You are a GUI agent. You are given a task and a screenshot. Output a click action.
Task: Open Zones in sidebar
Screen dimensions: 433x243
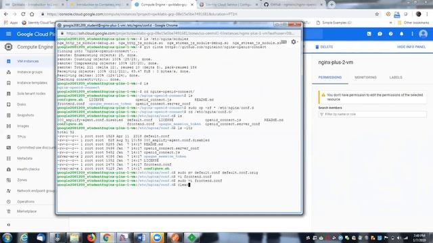[22, 180]
